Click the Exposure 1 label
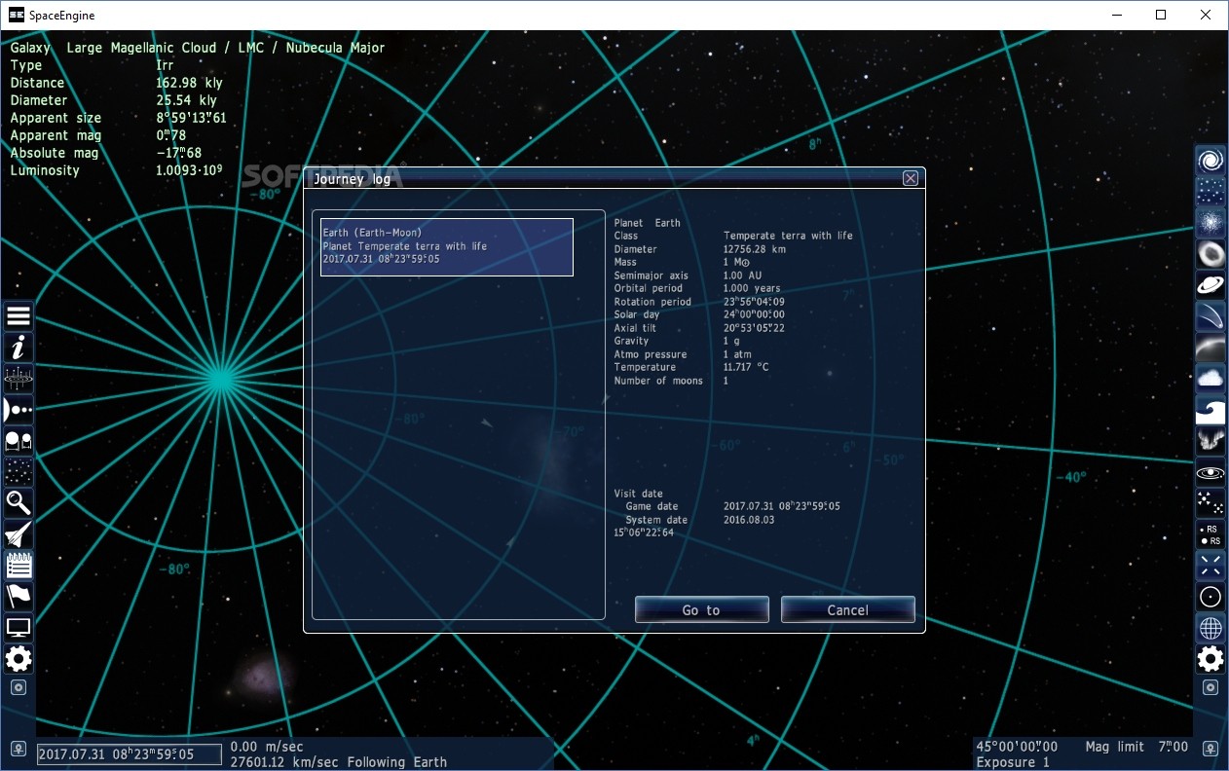Viewport: 1229px width, 771px height. pyautogui.click(x=1013, y=762)
